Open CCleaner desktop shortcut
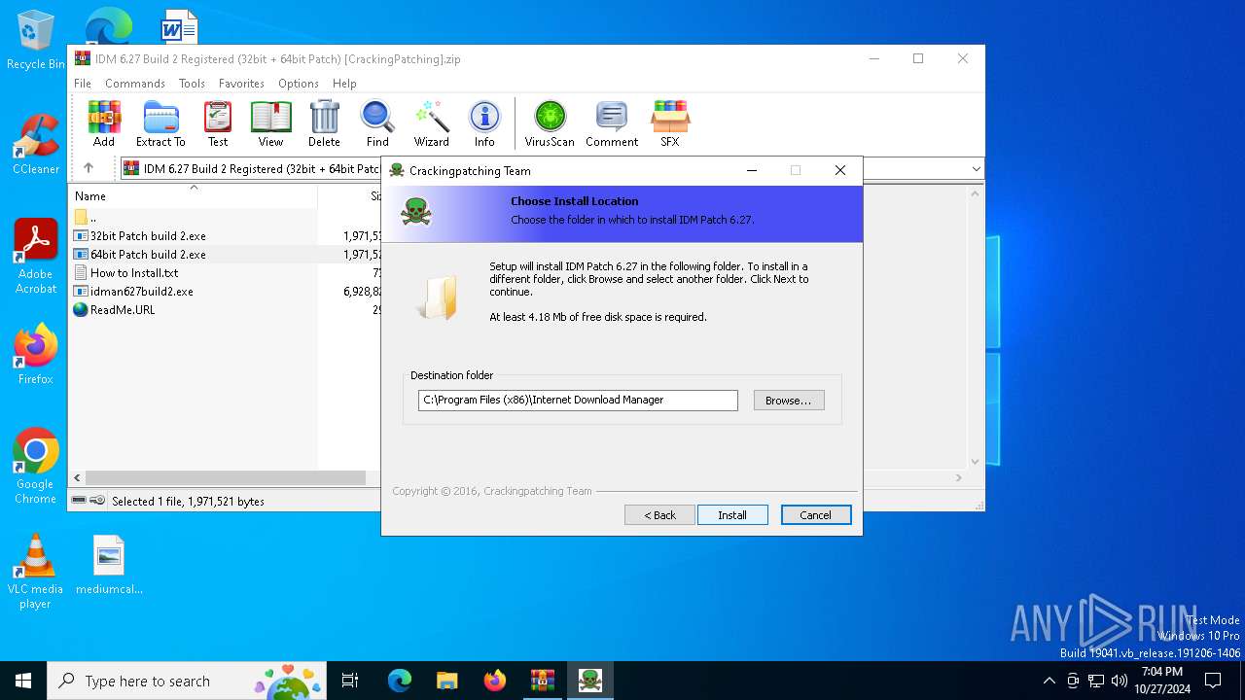1245x700 pixels. tap(36, 144)
